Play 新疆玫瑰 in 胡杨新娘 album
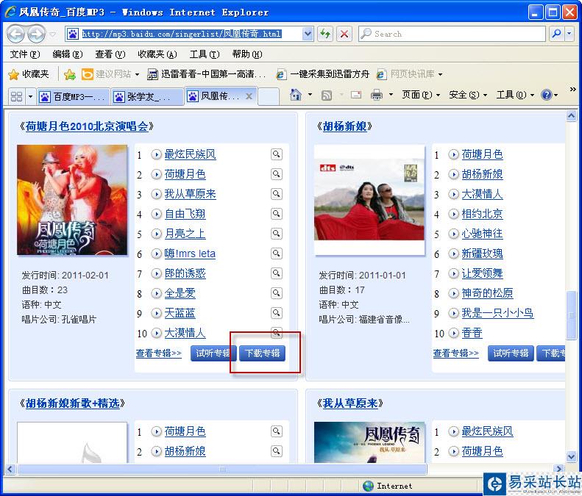Viewport: 582px width, 496px height. pos(453,254)
